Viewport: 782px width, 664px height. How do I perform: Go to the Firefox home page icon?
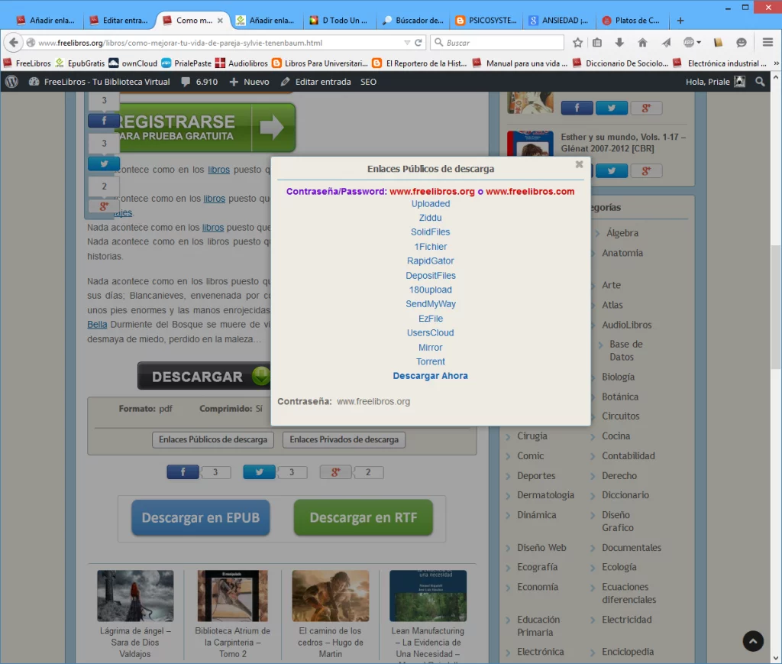tap(642, 43)
